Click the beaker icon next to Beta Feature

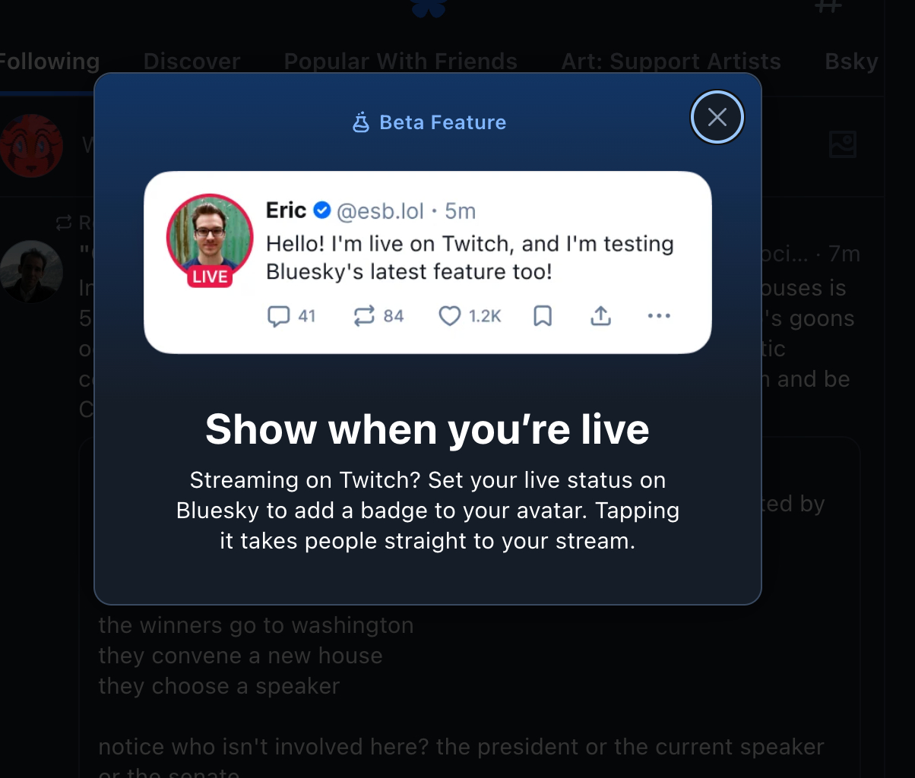(361, 122)
